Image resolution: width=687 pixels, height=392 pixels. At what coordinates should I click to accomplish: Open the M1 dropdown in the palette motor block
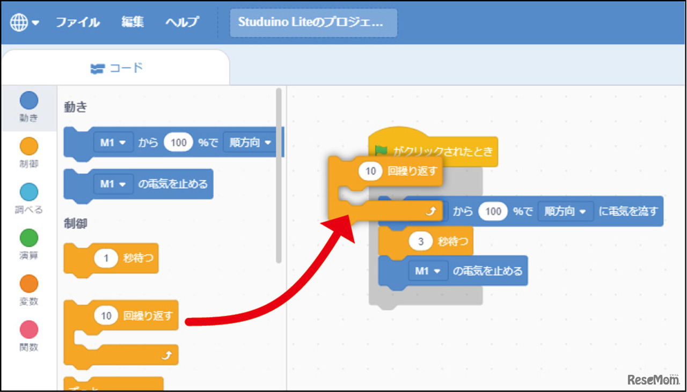113,142
